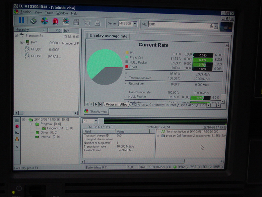Click the red alarm toolbar icon
The width and height of the screenshot is (262, 197).
55,21
